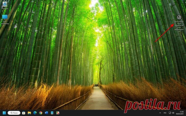The image size is (186, 116).
Task: Switch input language via РУС indicator
Action: [164, 113]
